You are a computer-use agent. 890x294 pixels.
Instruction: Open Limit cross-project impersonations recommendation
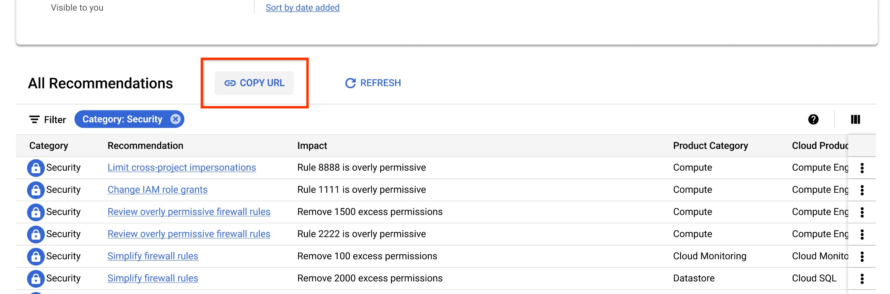182,168
